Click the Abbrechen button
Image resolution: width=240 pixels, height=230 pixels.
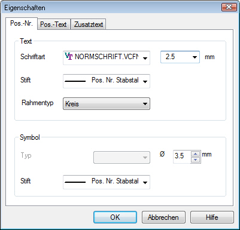(x=163, y=217)
